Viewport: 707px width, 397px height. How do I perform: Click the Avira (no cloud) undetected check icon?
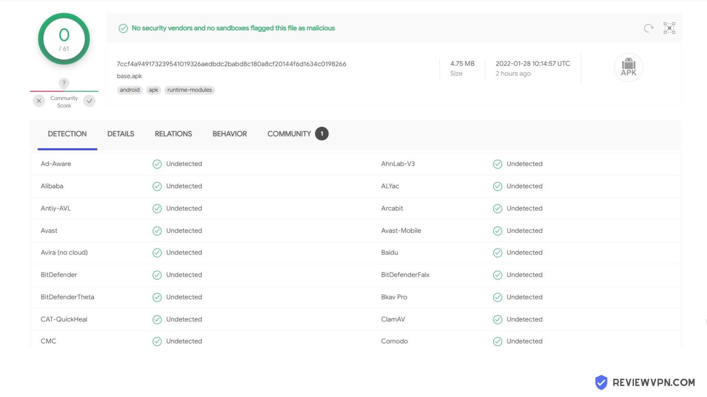pos(157,253)
